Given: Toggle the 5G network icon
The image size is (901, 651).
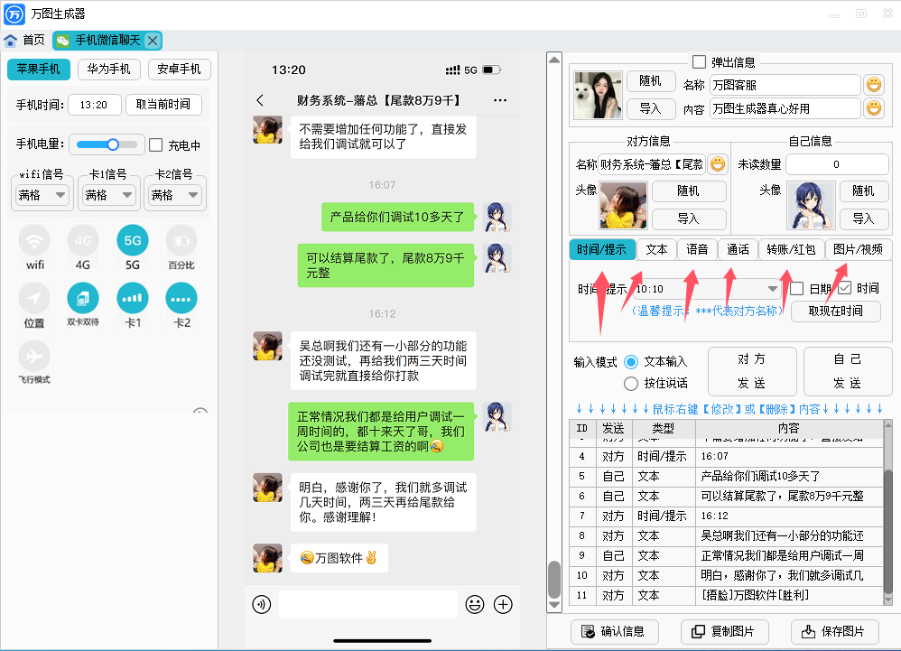Looking at the screenshot, I should (132, 241).
